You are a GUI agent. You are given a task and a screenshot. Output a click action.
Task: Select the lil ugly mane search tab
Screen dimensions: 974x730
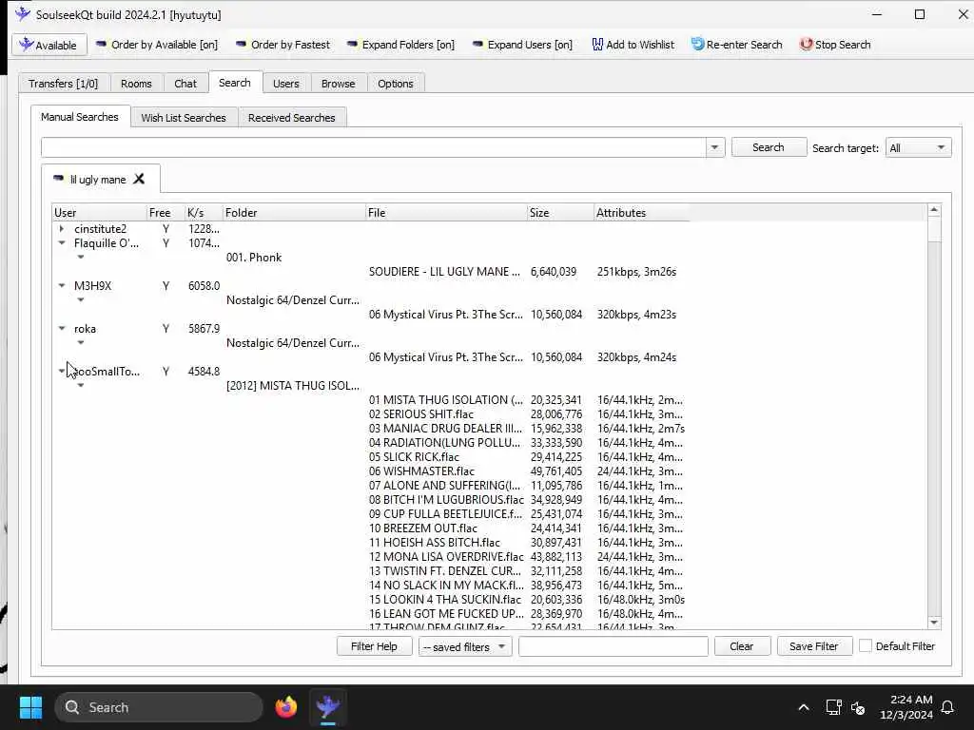pyautogui.click(x=98, y=180)
